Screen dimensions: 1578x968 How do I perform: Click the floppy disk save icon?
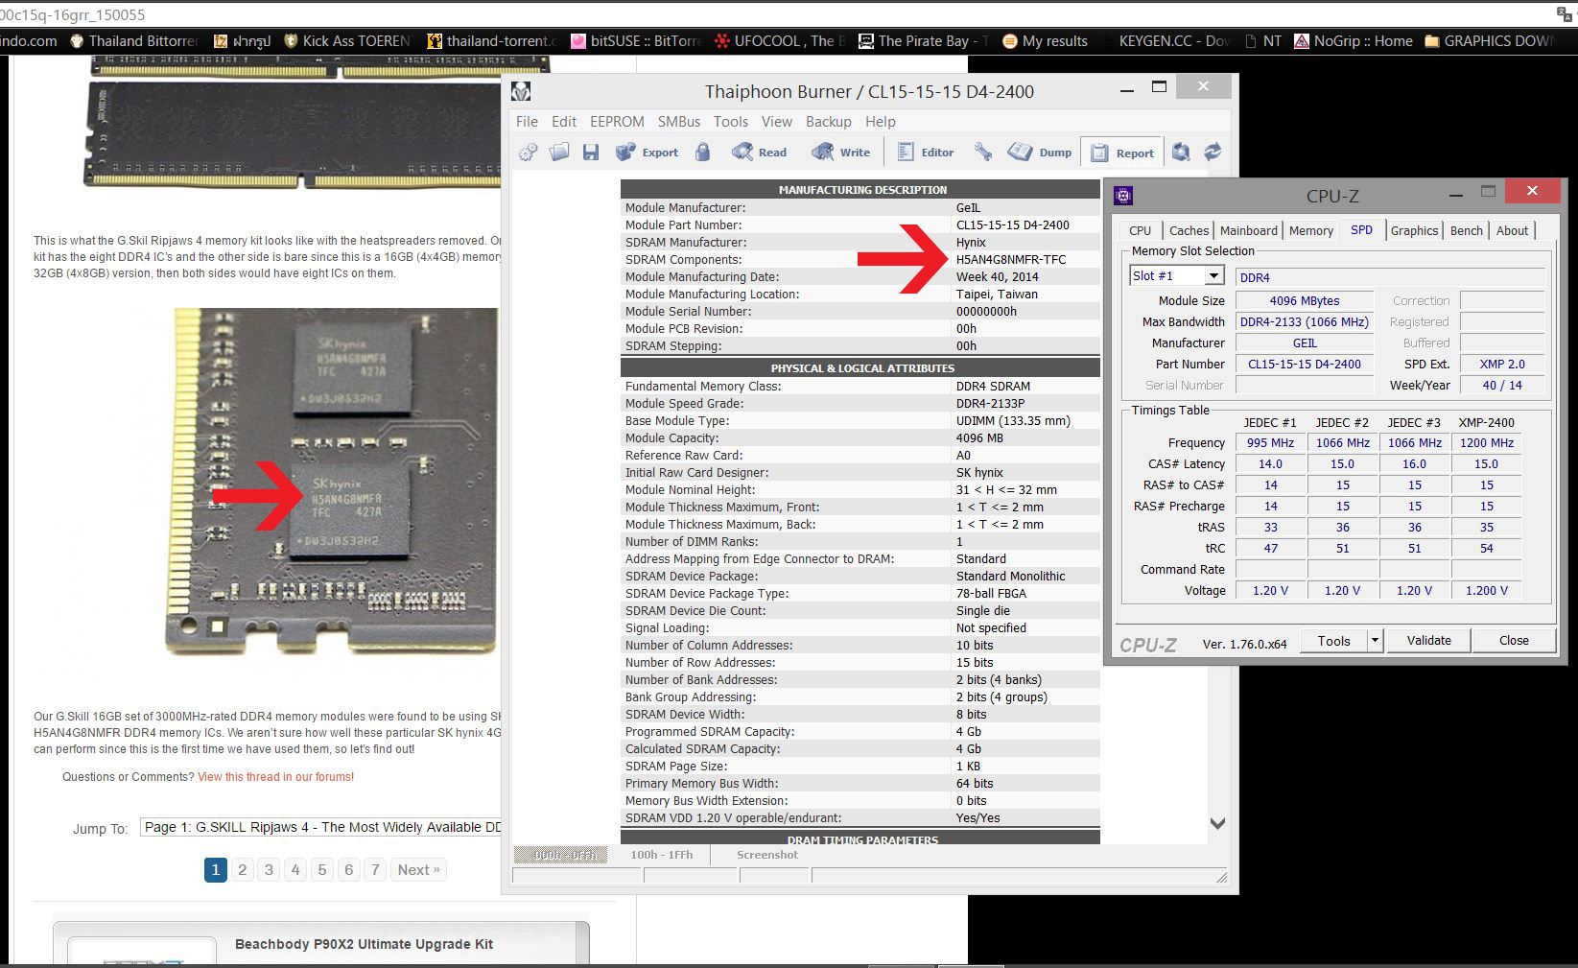tap(591, 153)
